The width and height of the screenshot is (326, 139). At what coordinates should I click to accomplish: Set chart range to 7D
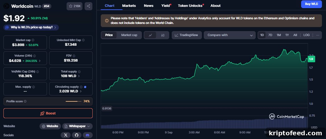[270, 35]
